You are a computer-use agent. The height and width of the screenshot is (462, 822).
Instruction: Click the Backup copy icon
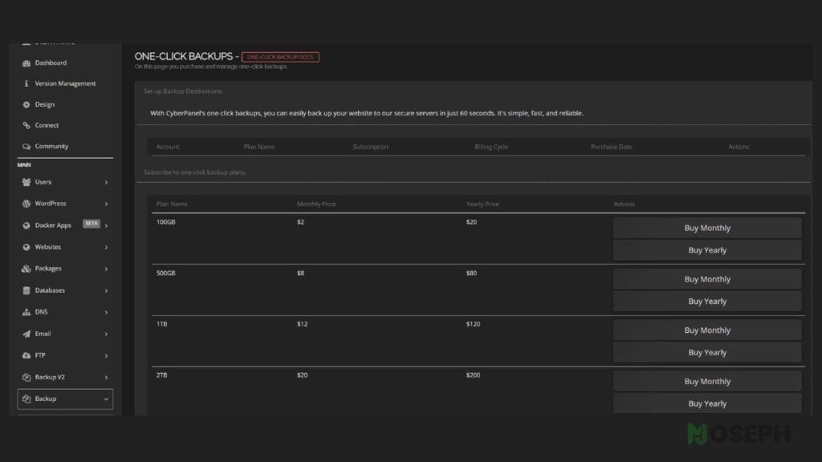tap(26, 399)
